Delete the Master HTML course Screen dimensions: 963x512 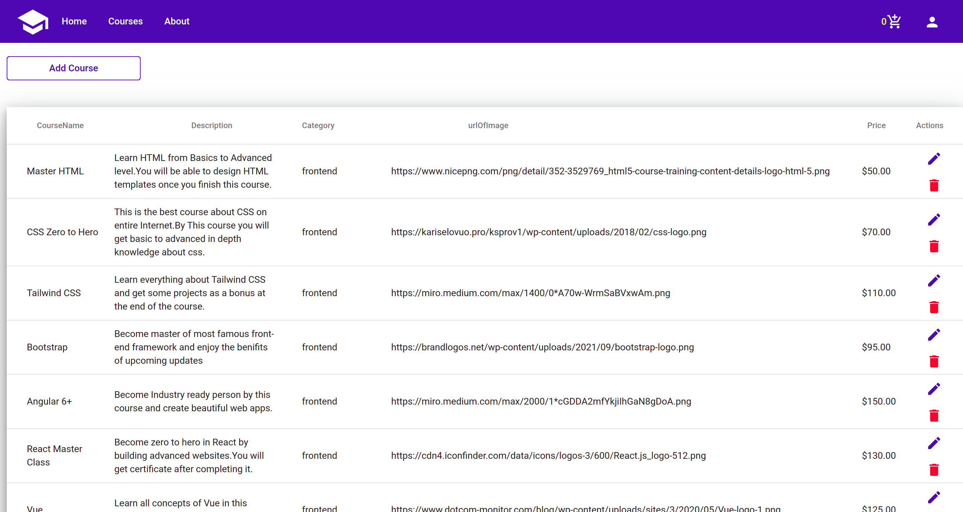point(935,185)
